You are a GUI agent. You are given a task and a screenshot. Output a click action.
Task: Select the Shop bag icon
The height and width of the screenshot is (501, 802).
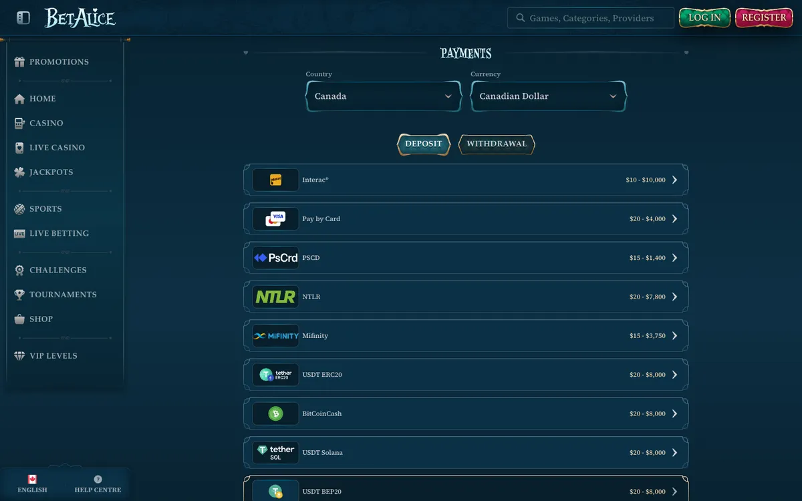[x=19, y=319]
